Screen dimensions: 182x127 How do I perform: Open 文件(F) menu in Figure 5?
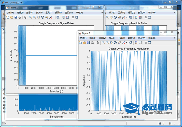click(x=83, y=38)
